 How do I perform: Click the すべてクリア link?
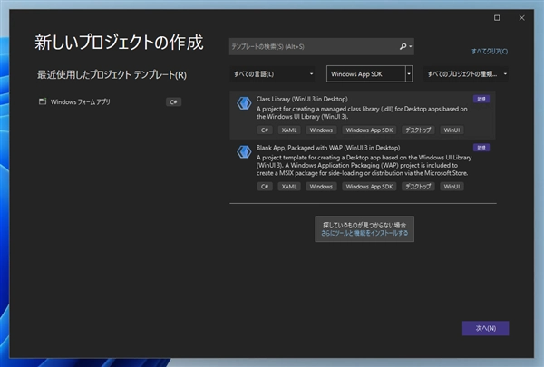490,52
